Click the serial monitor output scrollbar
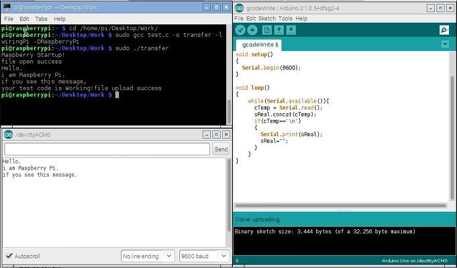This screenshot has height=268, width=457. pyautogui.click(x=229, y=195)
